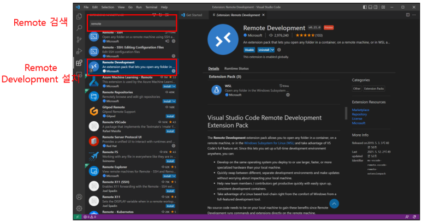This screenshot has width=422, height=221.
Task: Open the Explorer view in activity bar
Action: (x=79, y=17)
